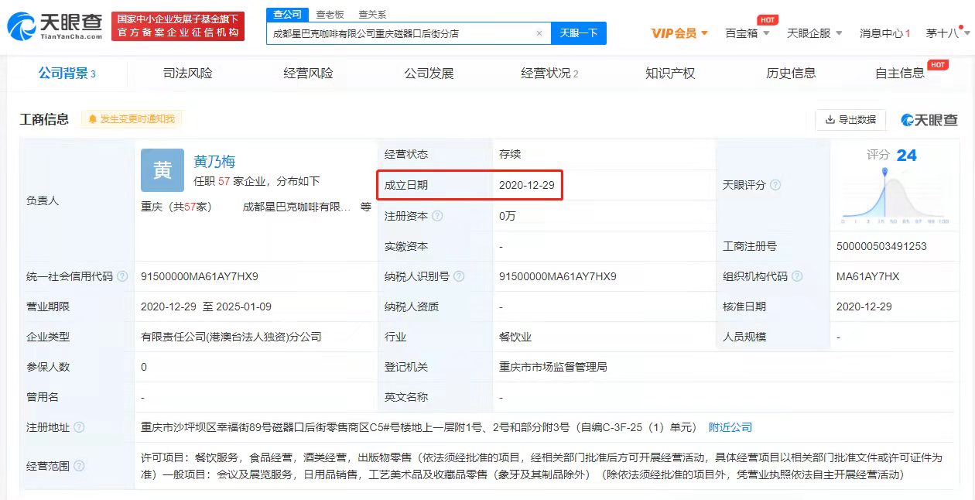
Task: Open the 附近公司 link
Action: (730, 427)
